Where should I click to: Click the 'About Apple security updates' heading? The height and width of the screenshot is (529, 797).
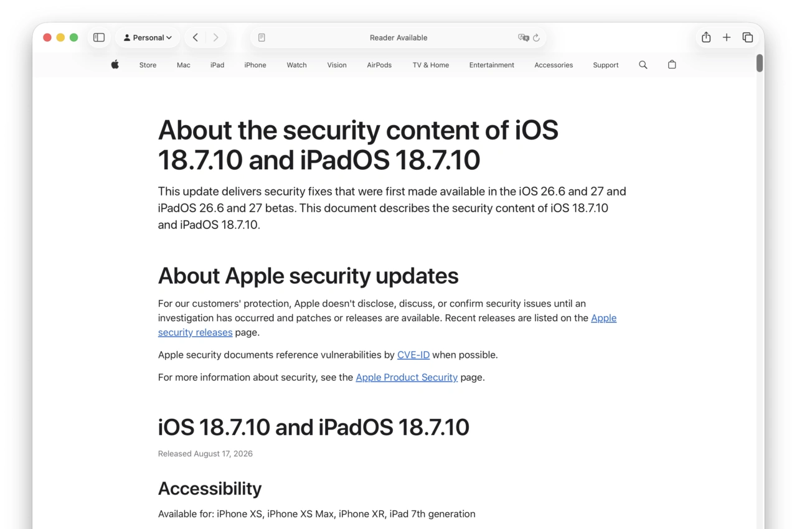pyautogui.click(x=308, y=276)
